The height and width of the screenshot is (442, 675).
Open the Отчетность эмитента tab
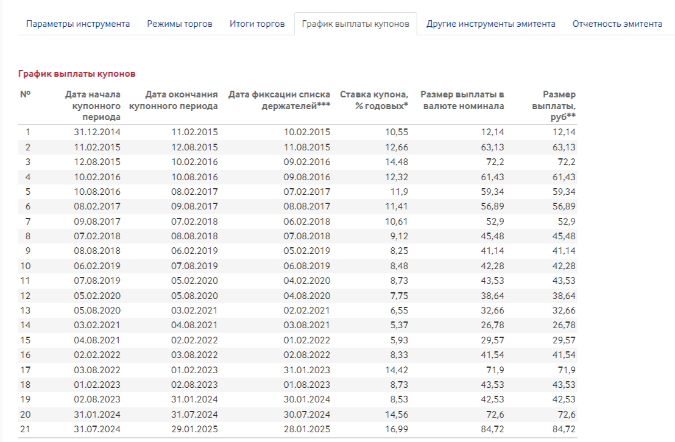(617, 24)
